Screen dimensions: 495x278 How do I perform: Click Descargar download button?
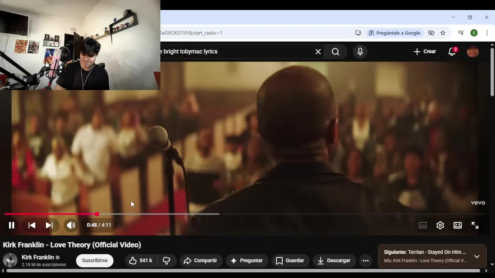pyautogui.click(x=334, y=261)
